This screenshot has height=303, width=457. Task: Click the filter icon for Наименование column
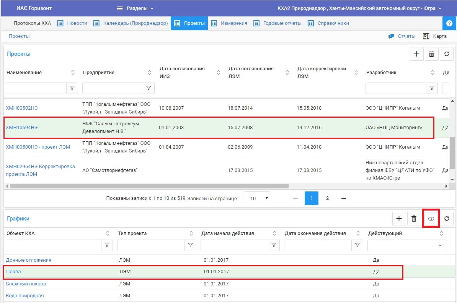point(72,88)
